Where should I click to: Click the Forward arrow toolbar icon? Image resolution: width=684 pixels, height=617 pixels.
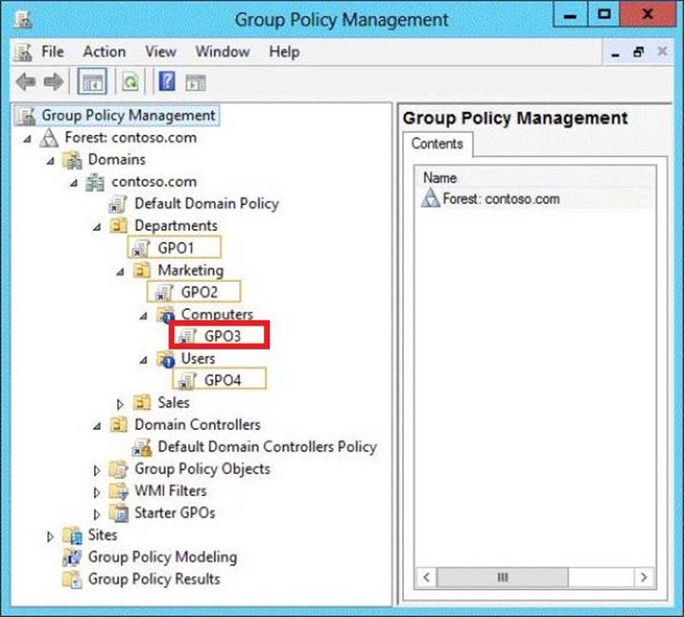[x=53, y=82]
